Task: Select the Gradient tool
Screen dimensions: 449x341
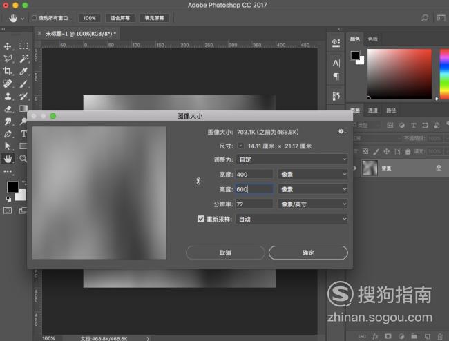Action: coord(23,108)
